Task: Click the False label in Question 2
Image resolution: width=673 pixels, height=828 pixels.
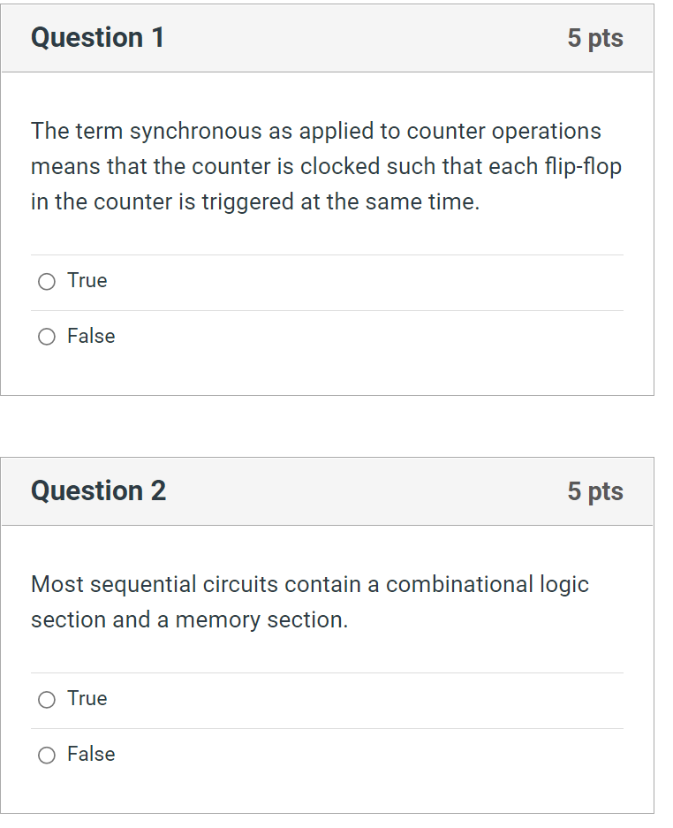Action: pos(90,754)
